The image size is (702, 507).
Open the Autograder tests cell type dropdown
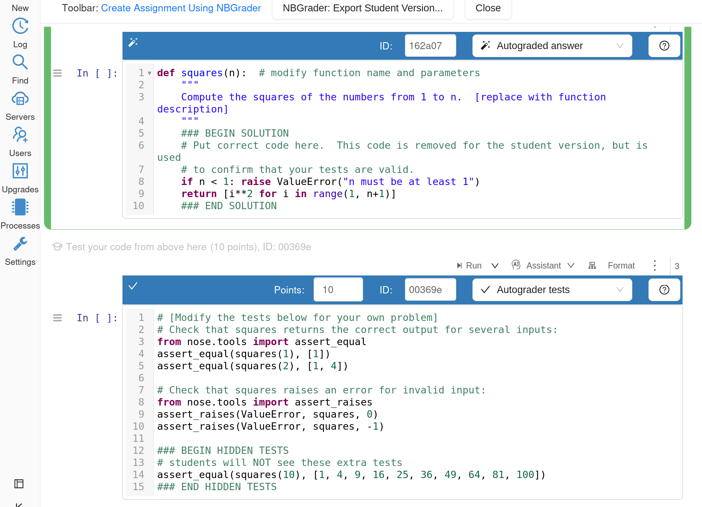point(552,290)
